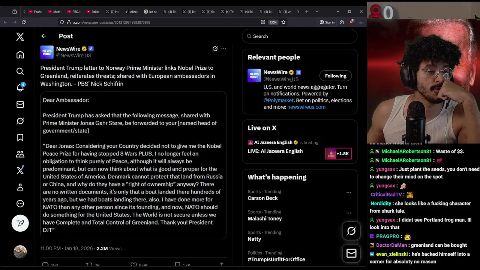Viewport: 480px width, 270px height.
Task: Open Notifications bell icon
Action: 20,87
